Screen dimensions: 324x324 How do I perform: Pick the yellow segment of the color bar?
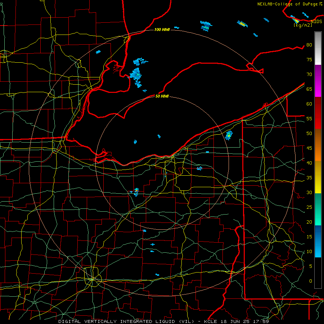(318, 177)
